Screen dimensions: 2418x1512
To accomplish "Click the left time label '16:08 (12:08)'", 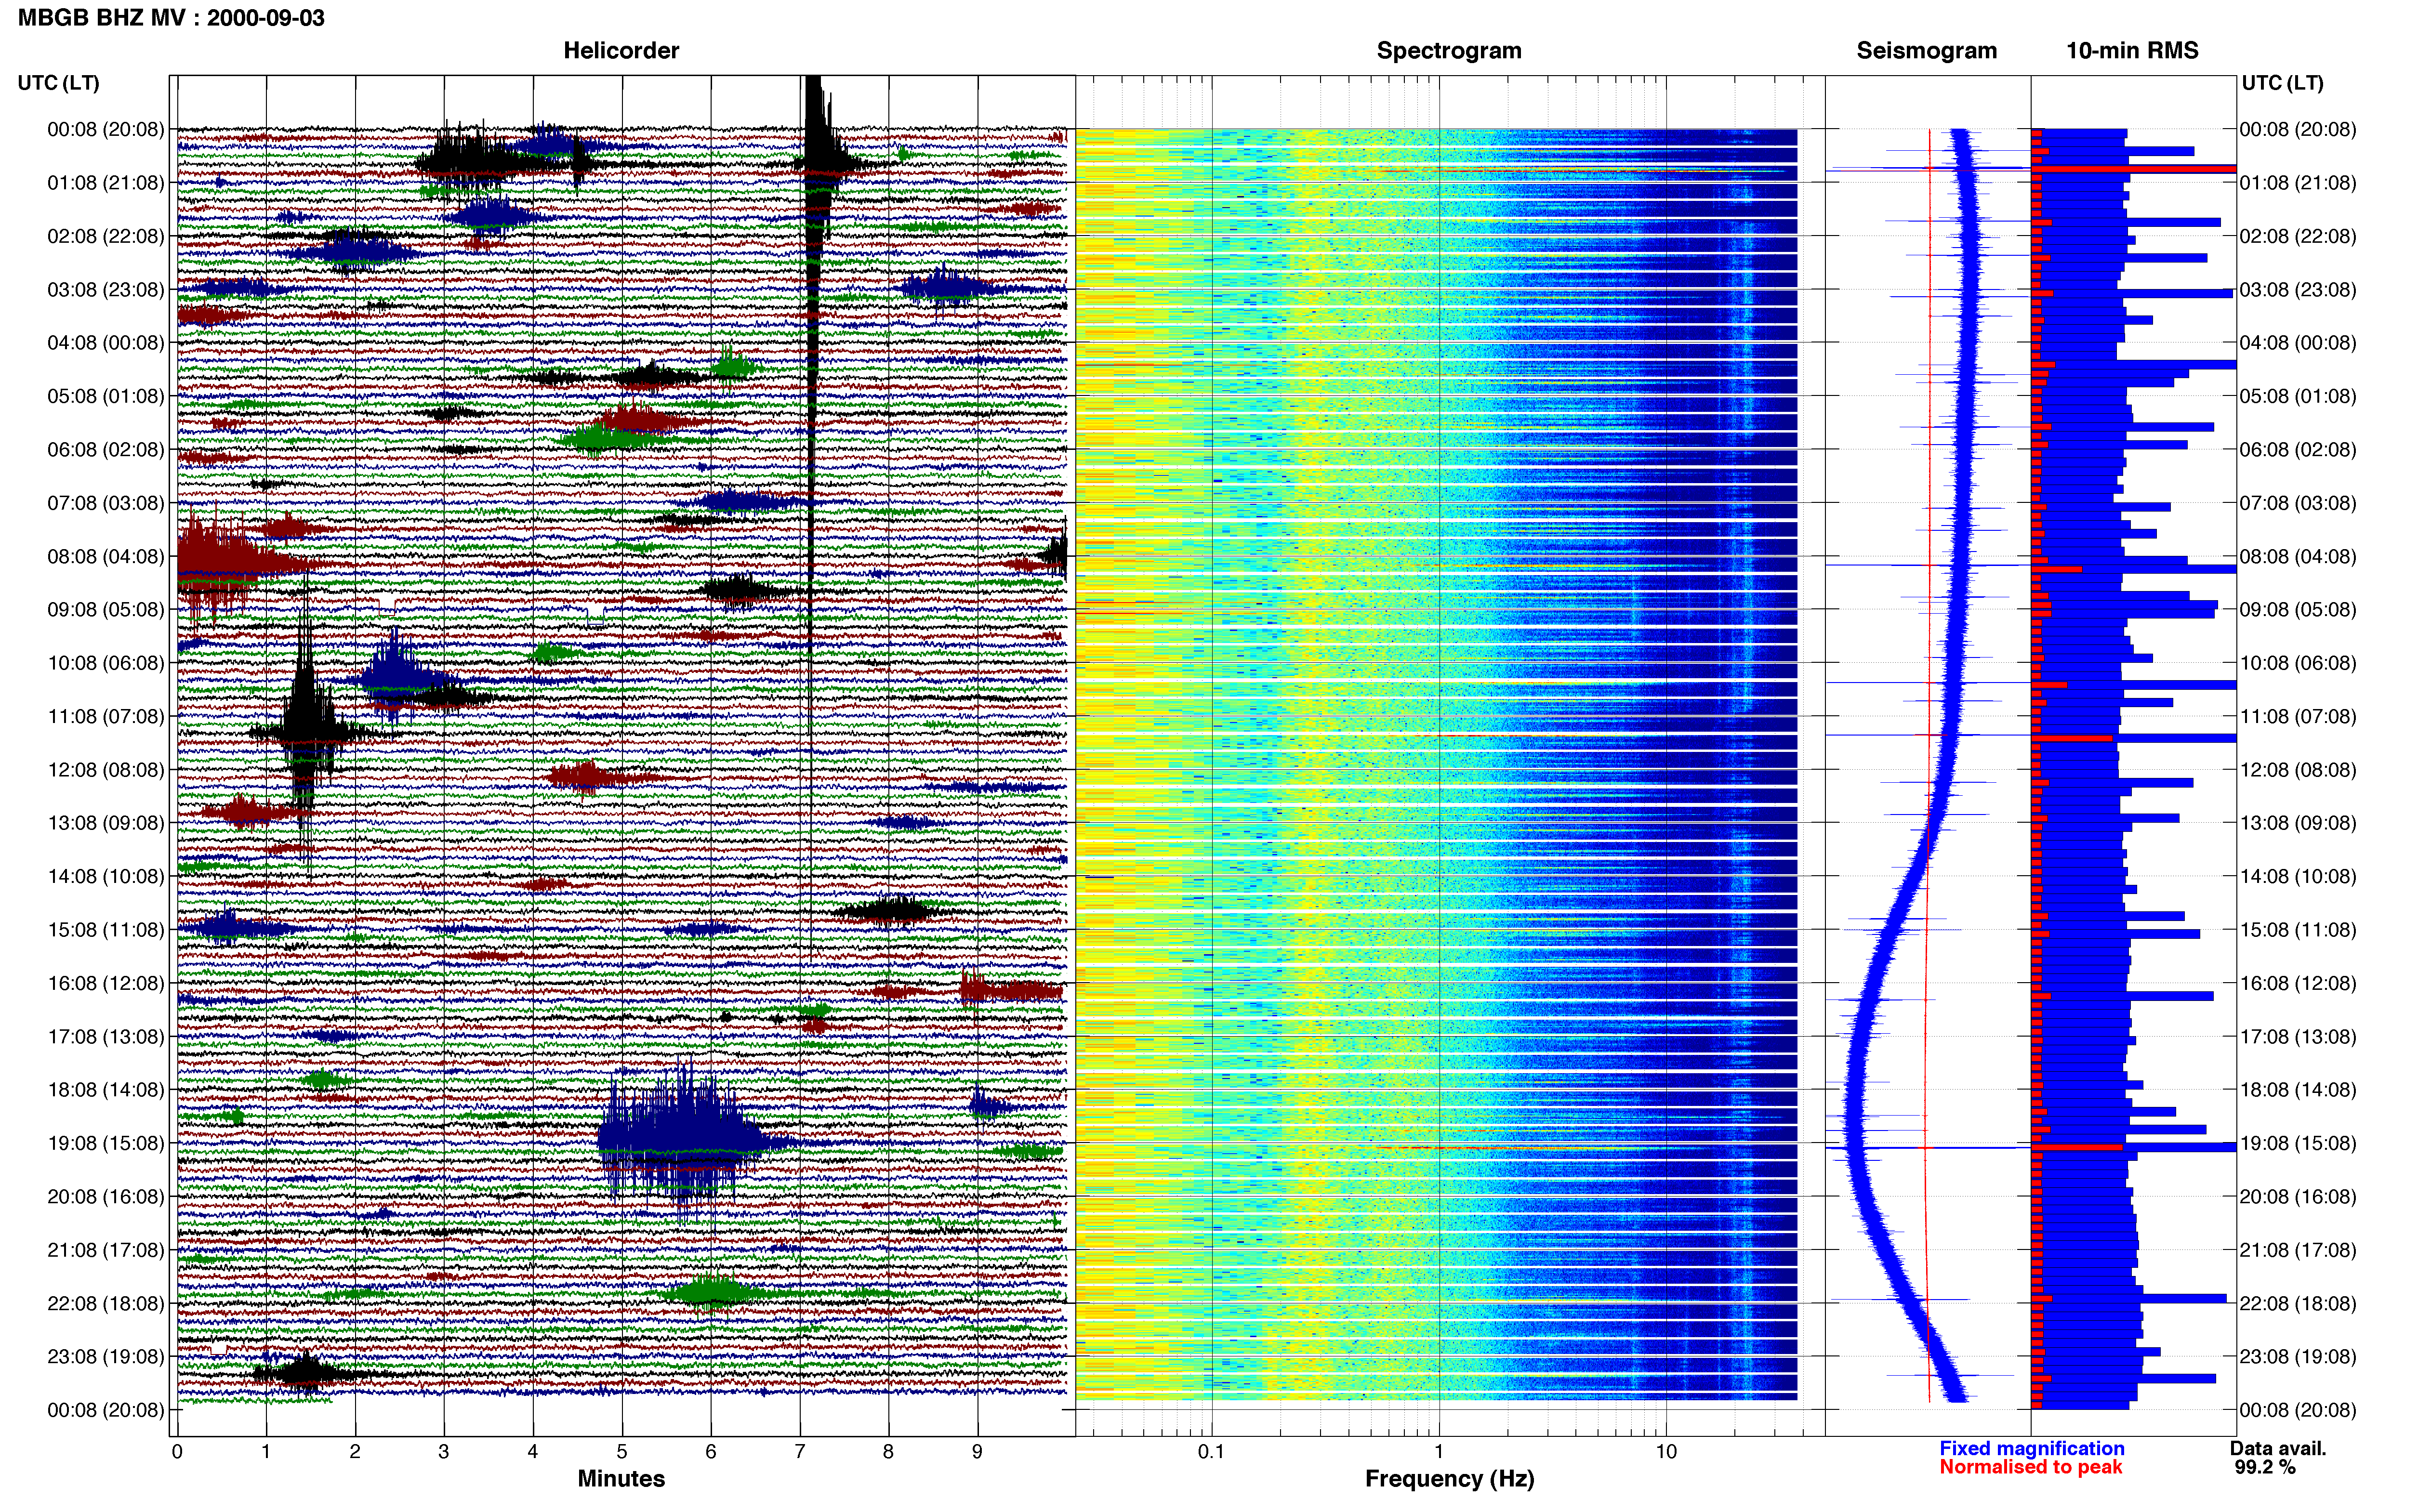I will pyautogui.click(x=106, y=983).
